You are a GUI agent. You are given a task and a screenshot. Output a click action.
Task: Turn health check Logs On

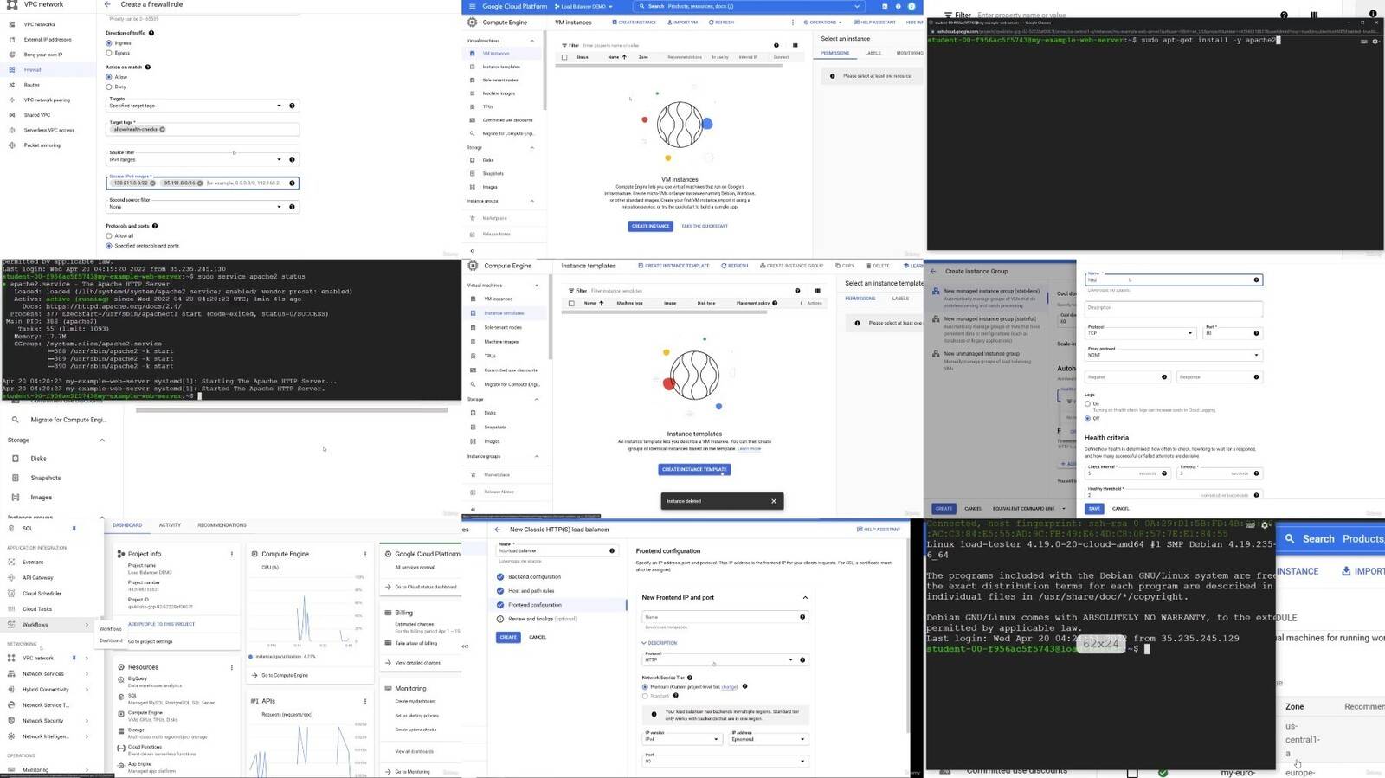[x=1088, y=403]
